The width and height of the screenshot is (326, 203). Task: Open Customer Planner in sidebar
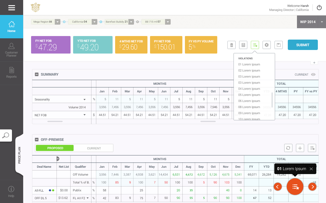coord(11,50)
